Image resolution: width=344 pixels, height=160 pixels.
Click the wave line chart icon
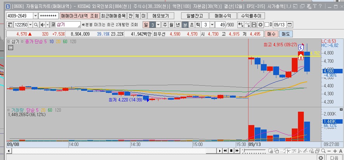tap(300, 151)
